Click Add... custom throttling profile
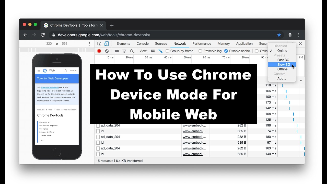The height and width of the screenshot is (184, 327). tap(282, 78)
